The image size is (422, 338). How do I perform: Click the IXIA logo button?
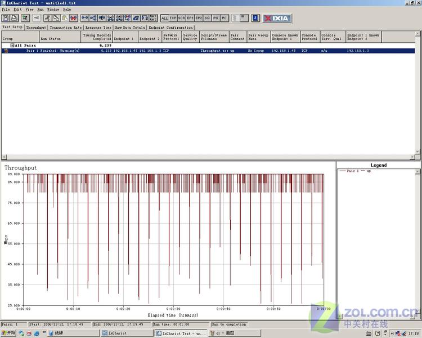point(277,19)
